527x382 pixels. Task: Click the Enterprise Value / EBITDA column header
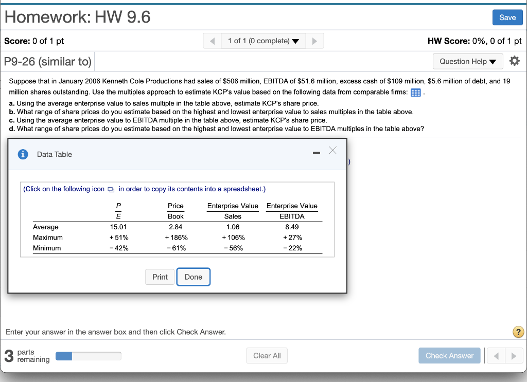[292, 211]
